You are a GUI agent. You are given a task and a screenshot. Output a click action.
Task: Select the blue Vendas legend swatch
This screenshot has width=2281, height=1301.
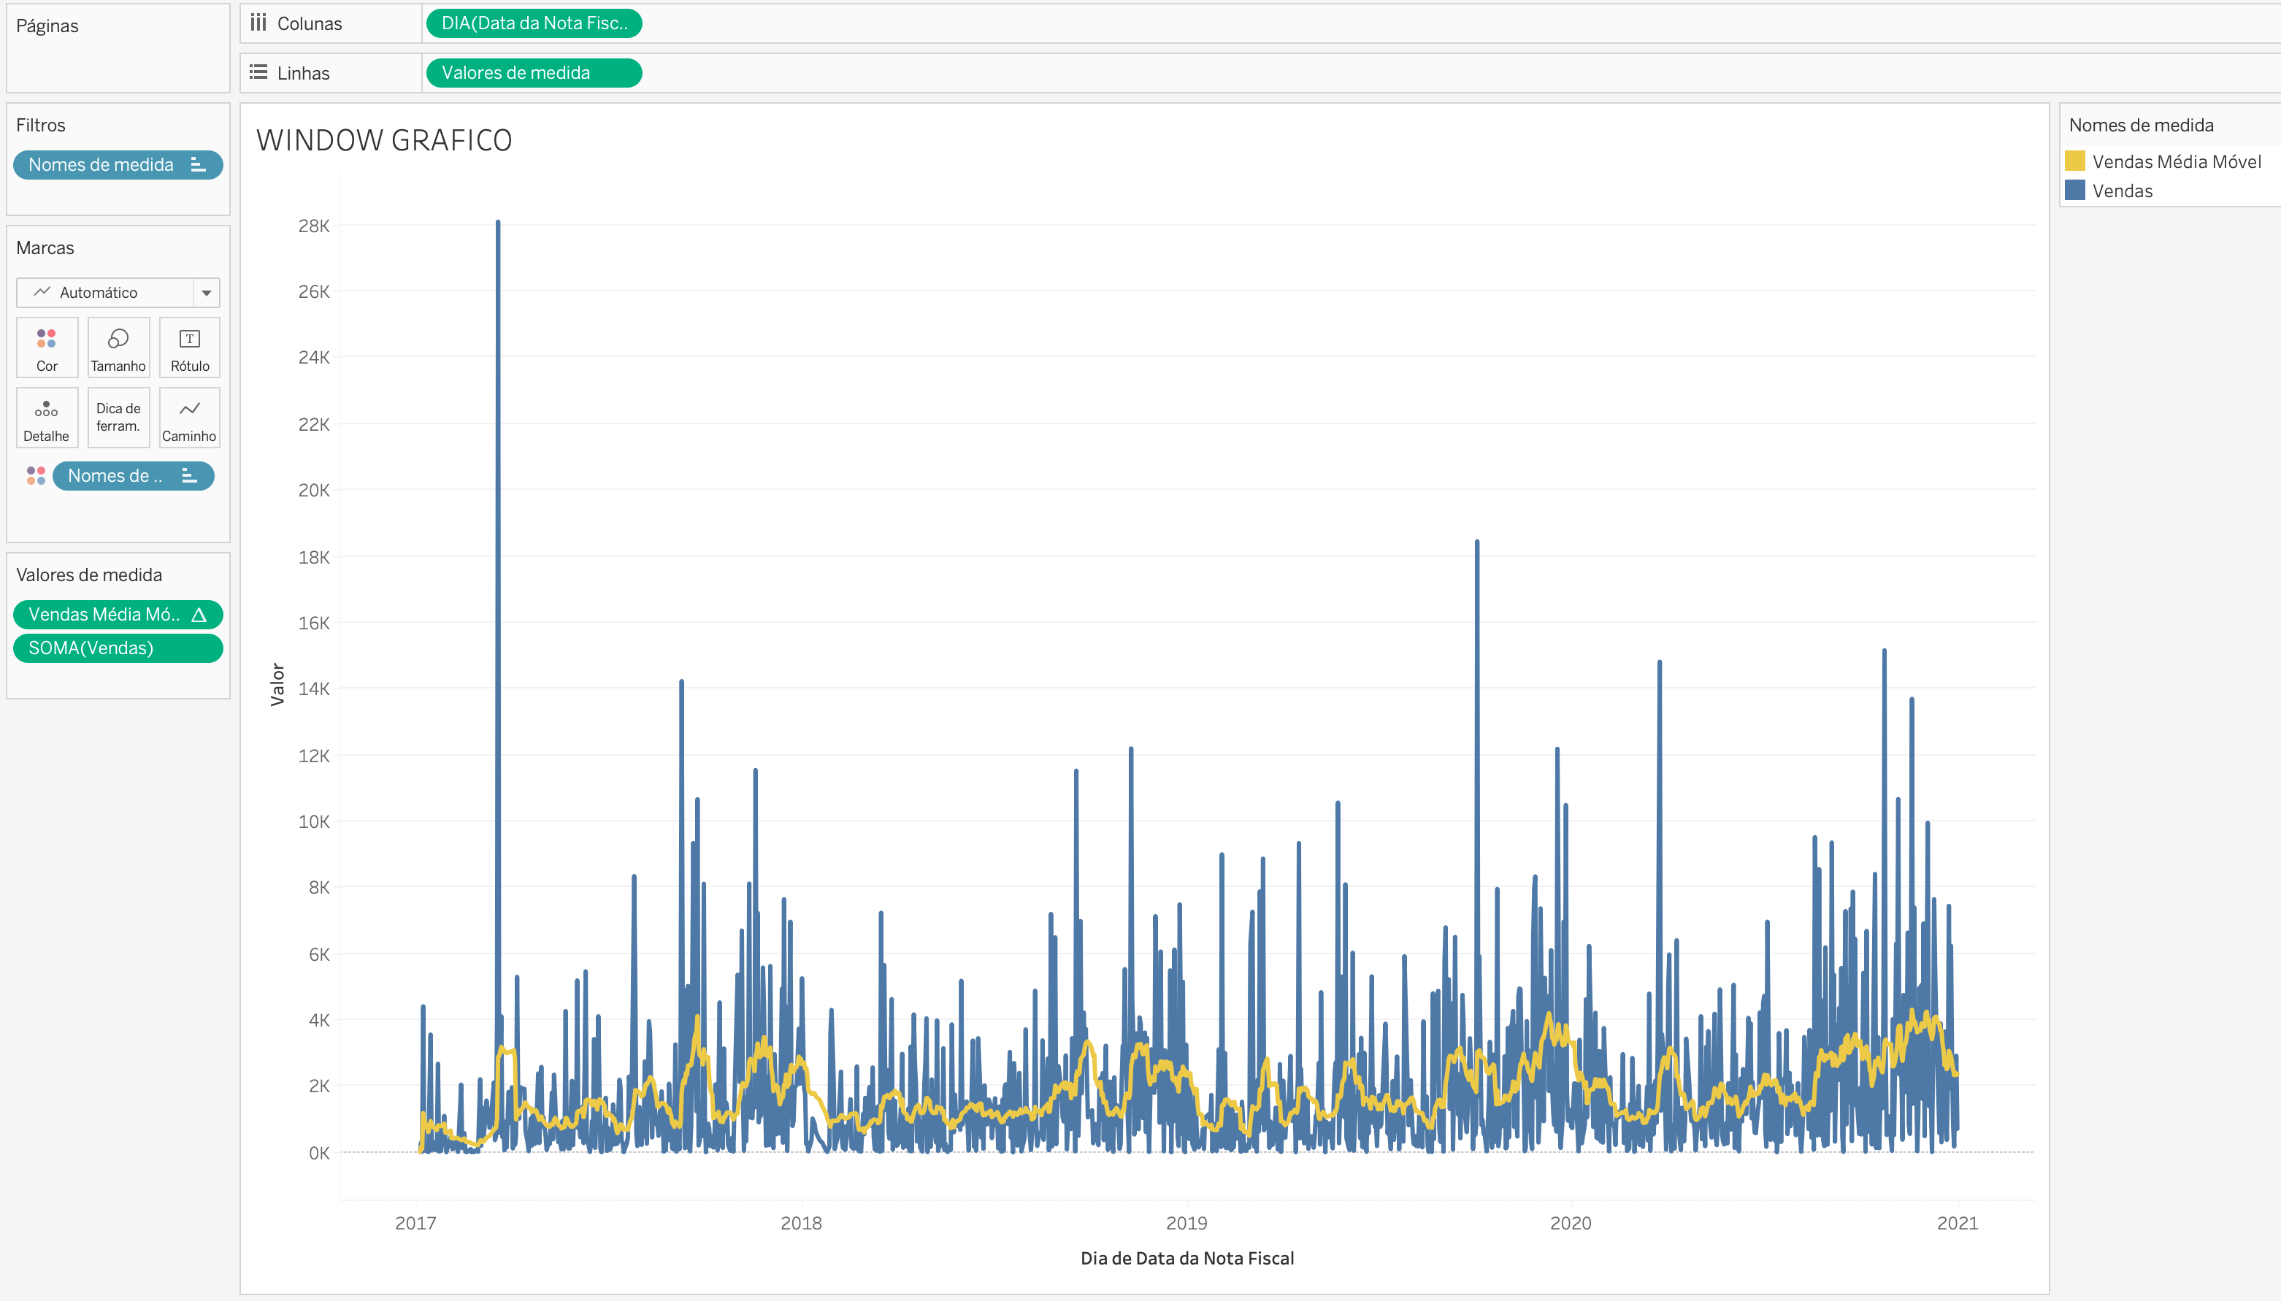[2076, 191]
